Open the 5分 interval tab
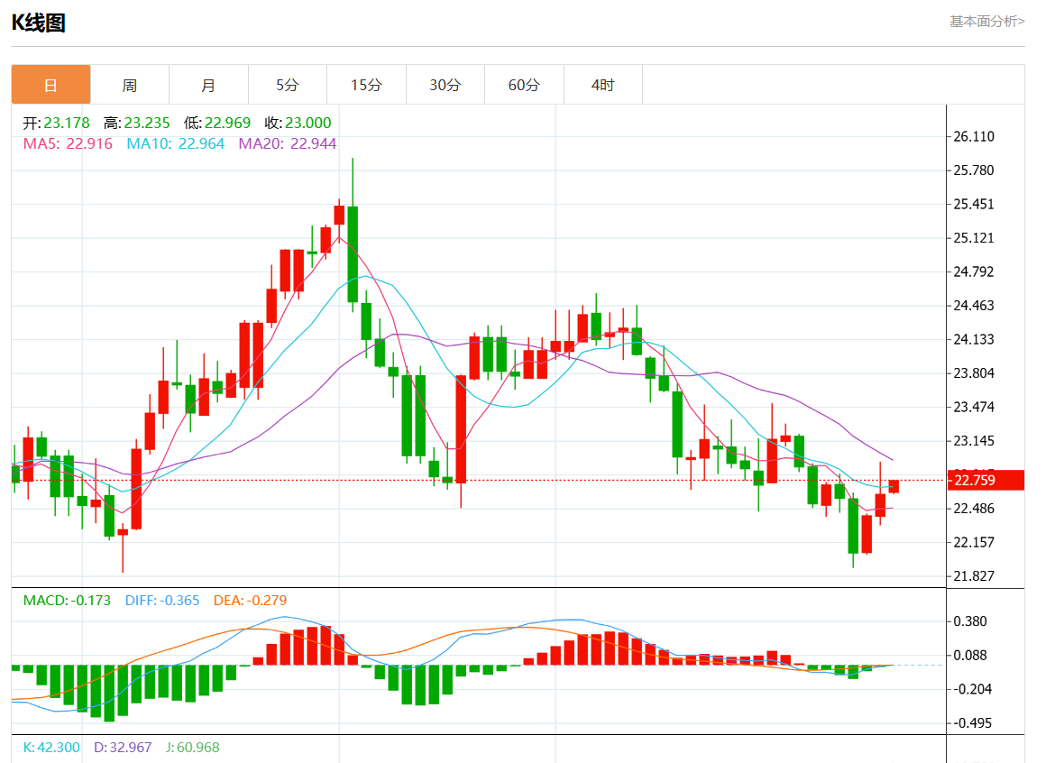Image resolution: width=1046 pixels, height=763 pixels. coord(287,85)
